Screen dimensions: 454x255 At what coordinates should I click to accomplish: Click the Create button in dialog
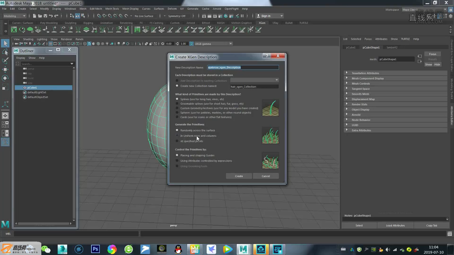pos(239,176)
